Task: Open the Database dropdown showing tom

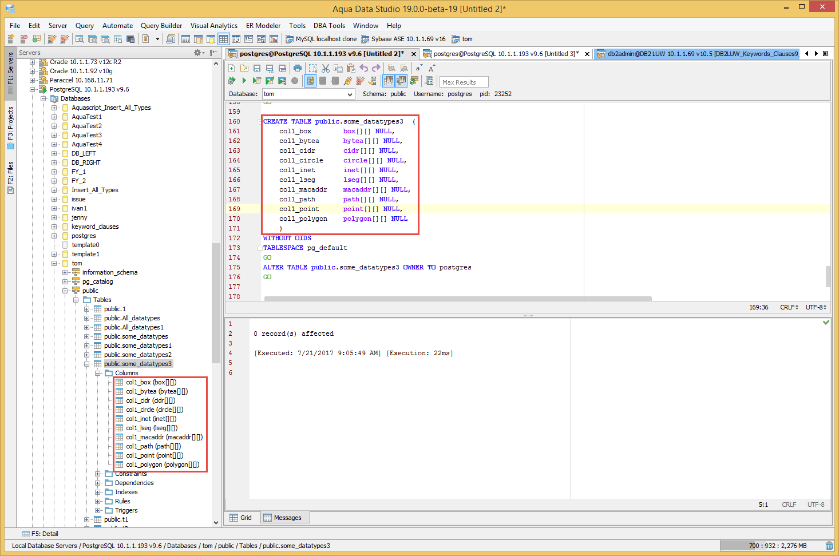Action: click(x=308, y=94)
